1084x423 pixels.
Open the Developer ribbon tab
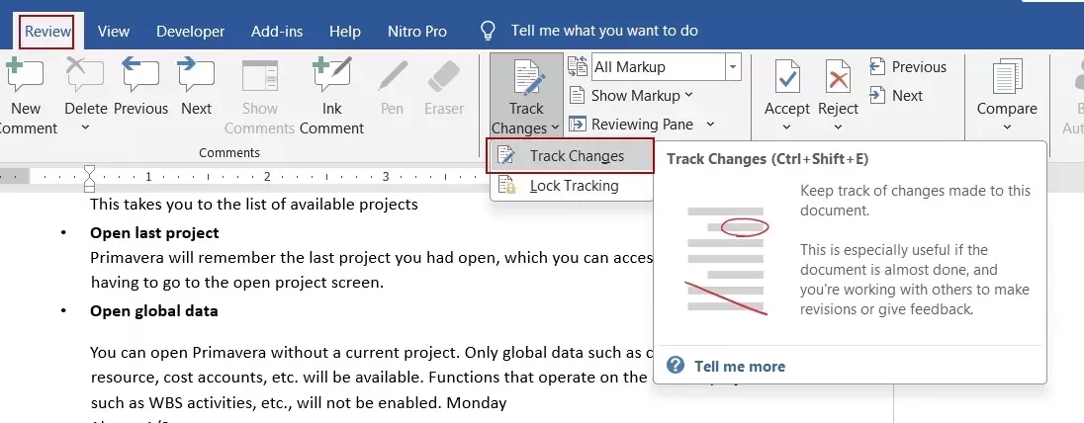pos(190,32)
